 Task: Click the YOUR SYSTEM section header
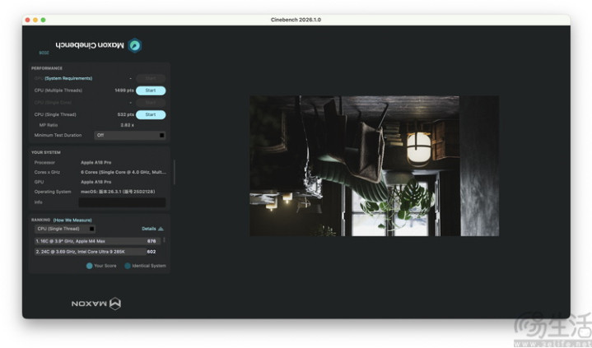pyautogui.click(x=45, y=152)
